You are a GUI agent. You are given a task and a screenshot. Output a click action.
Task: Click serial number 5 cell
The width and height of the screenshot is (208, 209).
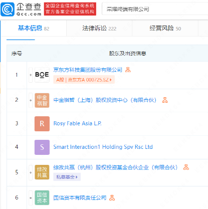point(17,172)
